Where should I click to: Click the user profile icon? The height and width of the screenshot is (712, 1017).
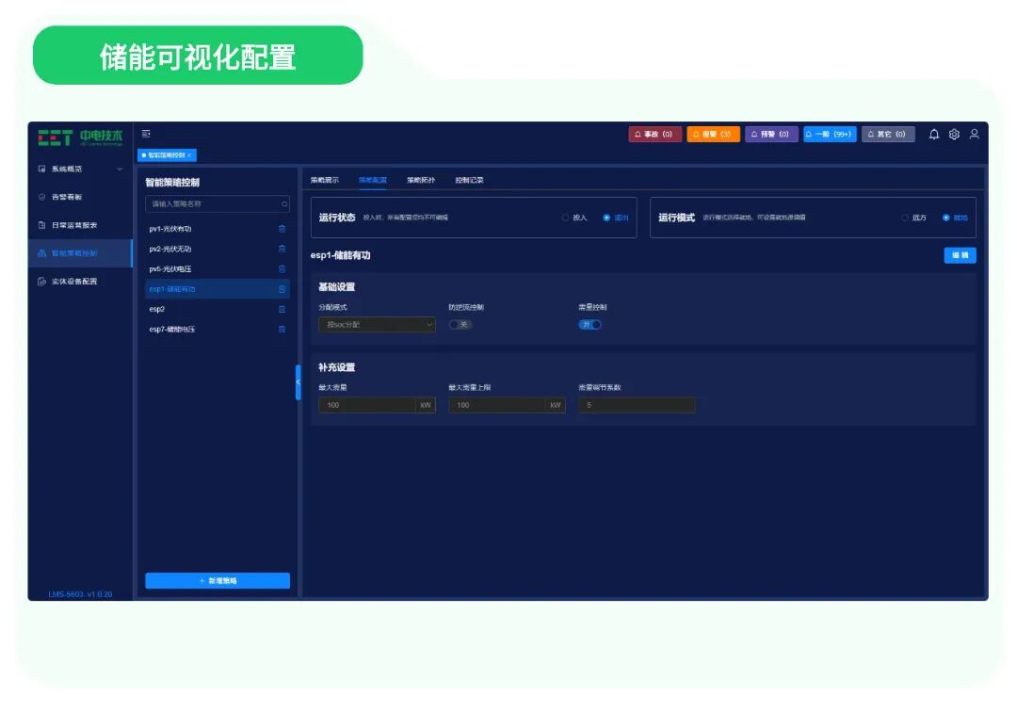pyautogui.click(x=975, y=135)
